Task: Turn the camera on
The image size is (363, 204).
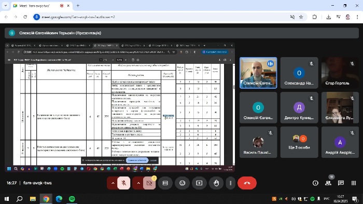Action: [149, 183]
